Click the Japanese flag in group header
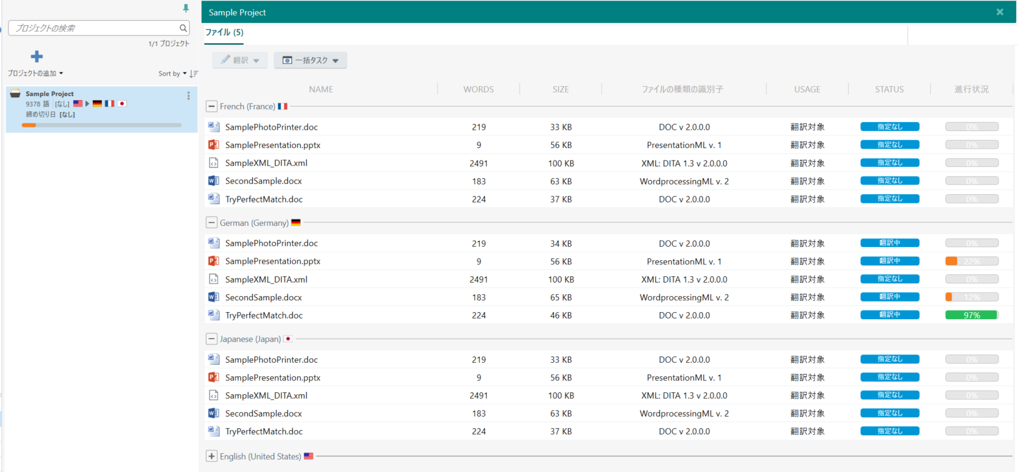Image resolution: width=1018 pixels, height=472 pixels. [x=288, y=339]
